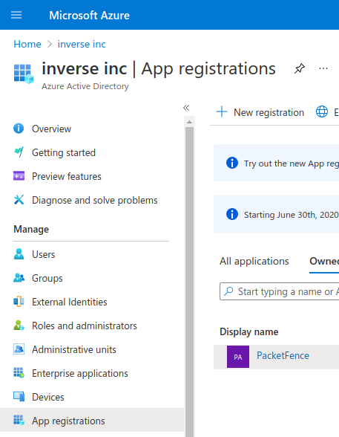339x437 pixels.
Task: Focus the Start typing a name search field
Action: click(279, 291)
